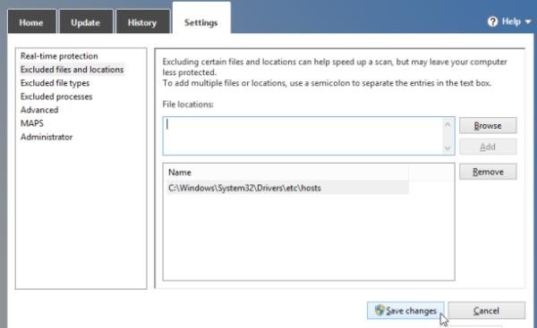
Task: Click the File locations scroll down arrow
Action: (447, 147)
